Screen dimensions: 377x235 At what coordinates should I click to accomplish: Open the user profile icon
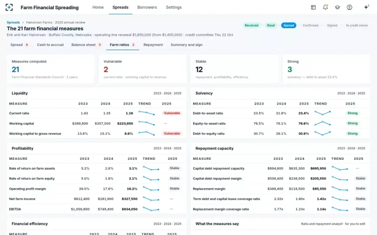click(349, 7)
